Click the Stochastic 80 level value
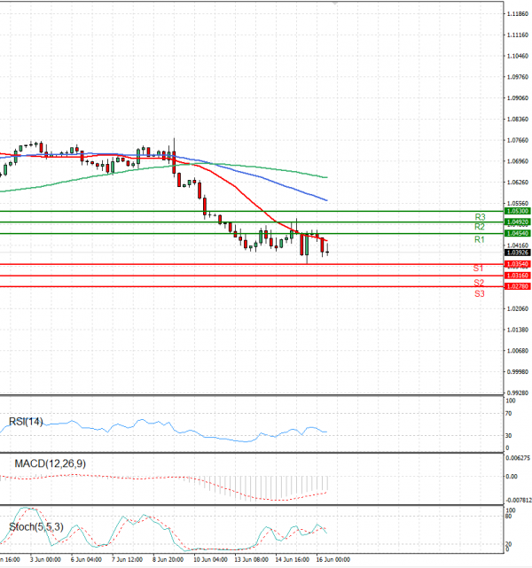Viewport: 532px width, 568px height. pos(509,517)
